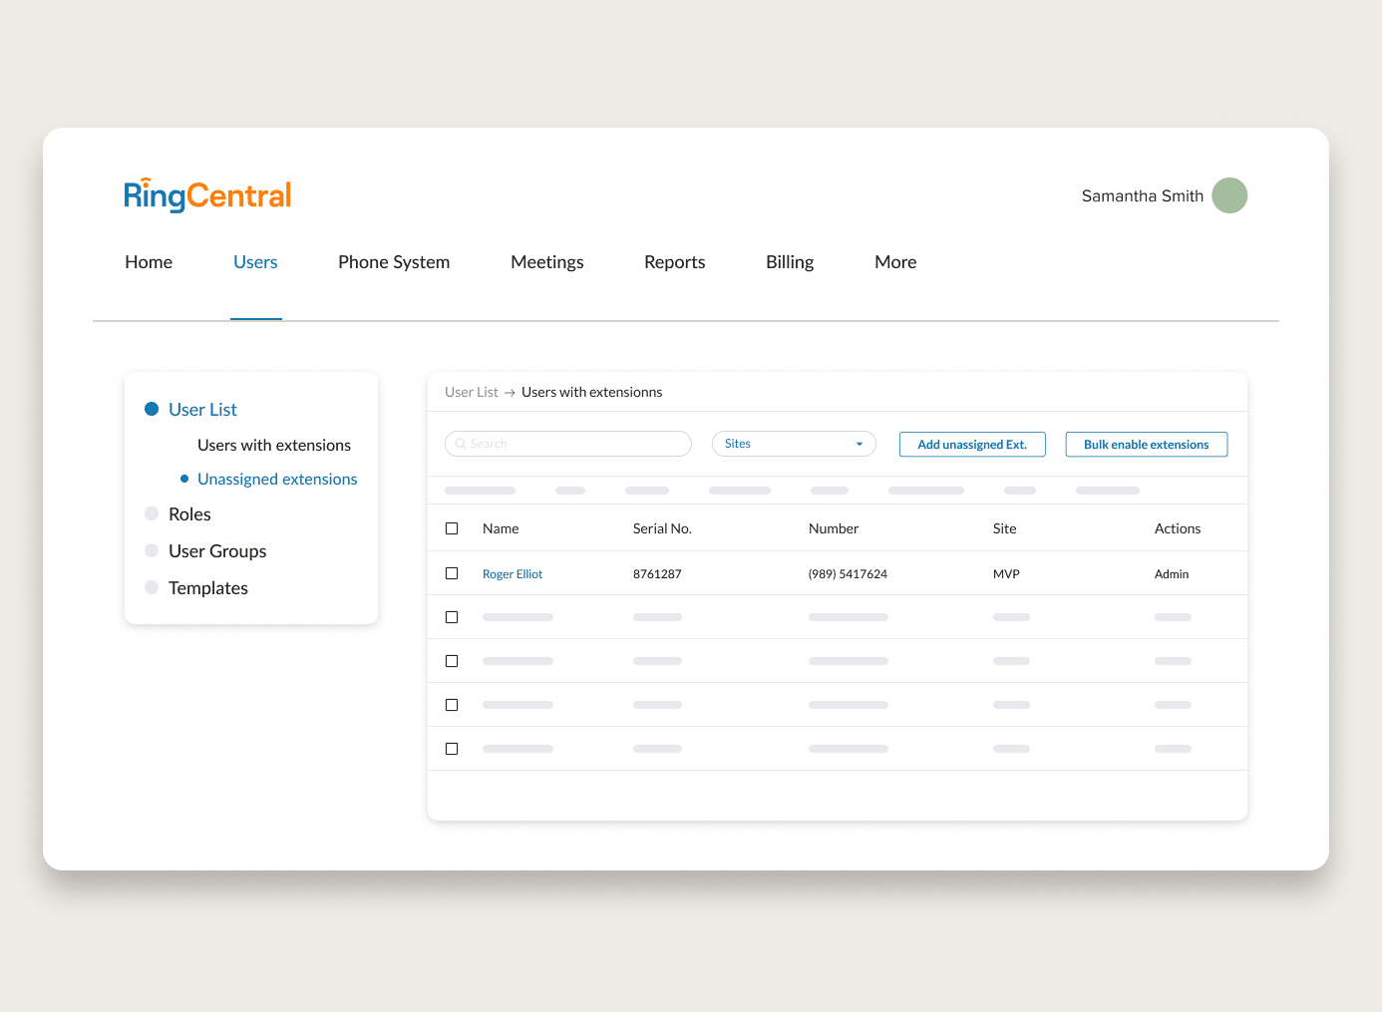This screenshot has width=1382, height=1012.
Task: Focus the Search input field
Action: pyautogui.click(x=578, y=444)
